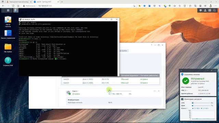Viewport: 219px width, 123px height.
Task: Click the PuTTY window title icon
Action: click(x=21, y=19)
